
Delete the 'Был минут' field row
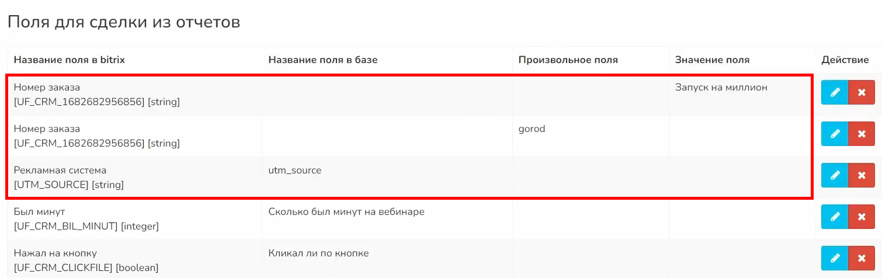coord(861,217)
